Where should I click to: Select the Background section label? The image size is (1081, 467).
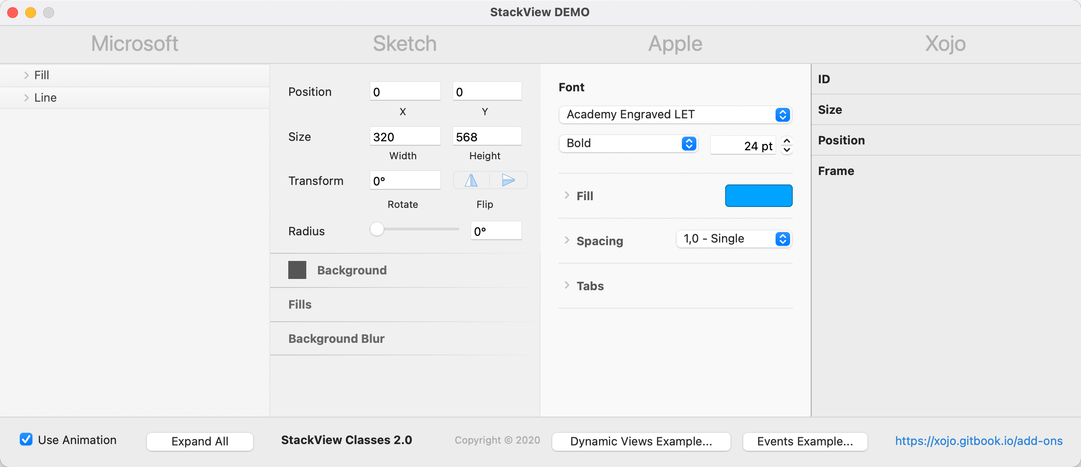pos(352,270)
